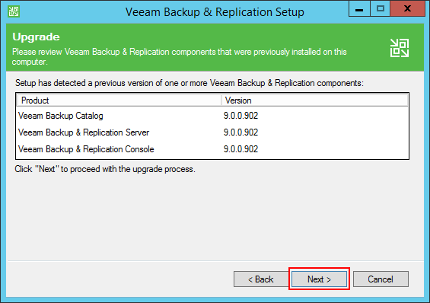The image size is (430, 303).
Task: Select Veeam Backup & Replication Server row
Action: pos(212,132)
